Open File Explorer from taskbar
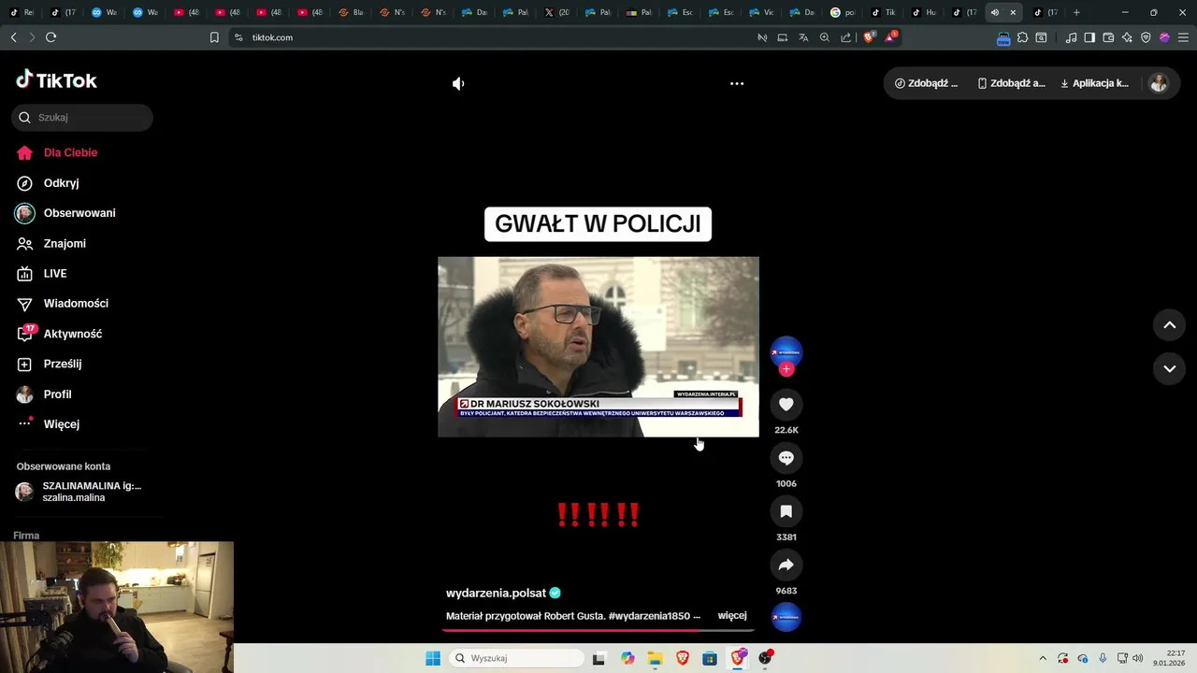 coord(655,658)
